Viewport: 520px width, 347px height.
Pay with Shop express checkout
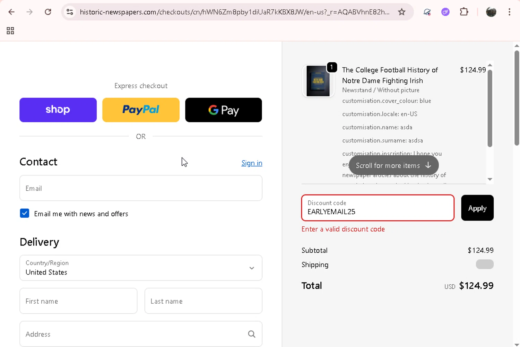[58, 110]
